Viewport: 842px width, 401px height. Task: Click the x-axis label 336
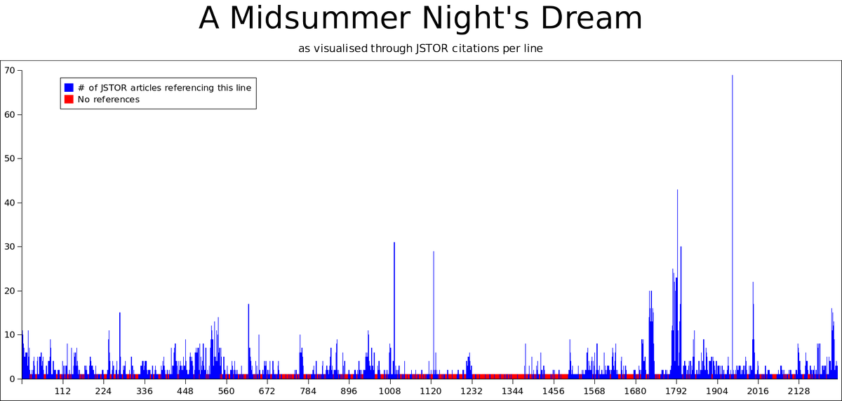click(x=145, y=391)
